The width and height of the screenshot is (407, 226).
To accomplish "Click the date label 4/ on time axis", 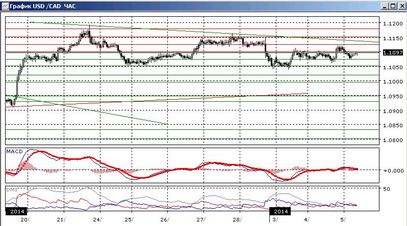I will (x=307, y=220).
